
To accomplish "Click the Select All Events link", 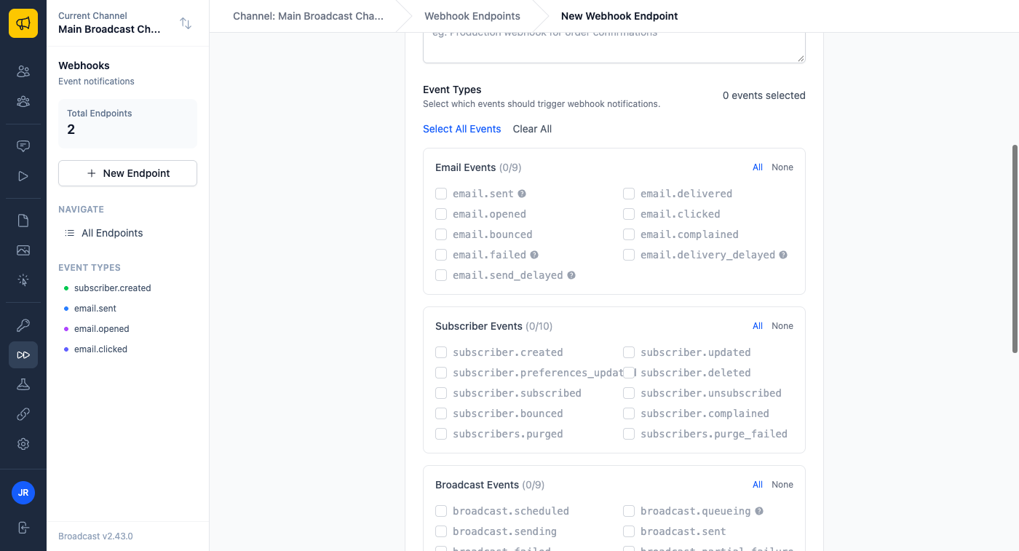I will (x=462, y=129).
